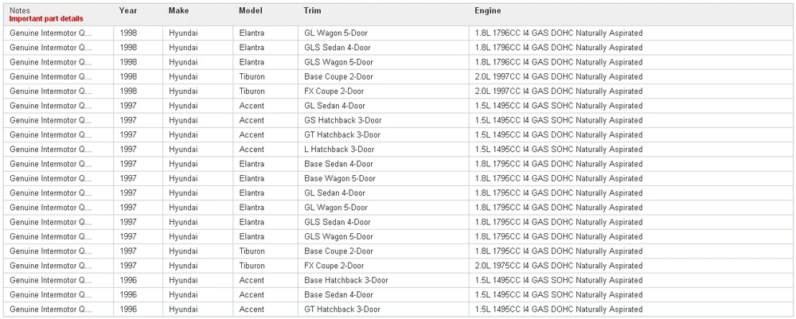Viewport: 796px width, 319px height.
Task: Select the 1998 Elantra GLS Sedan 4-Door row
Action: point(398,48)
